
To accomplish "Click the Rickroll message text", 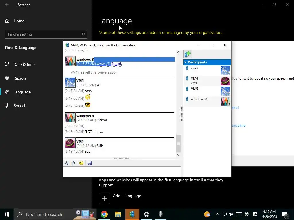I will [x=102, y=120].
